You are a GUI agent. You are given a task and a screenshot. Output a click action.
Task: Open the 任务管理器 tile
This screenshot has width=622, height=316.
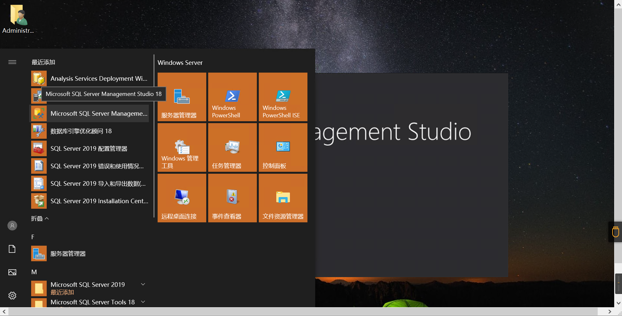[233, 147]
